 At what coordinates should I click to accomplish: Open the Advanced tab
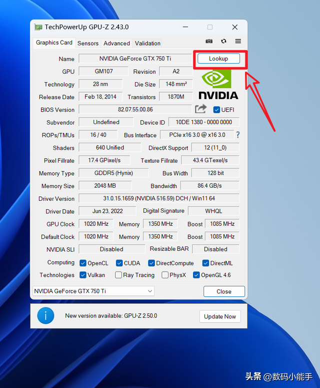pos(116,44)
